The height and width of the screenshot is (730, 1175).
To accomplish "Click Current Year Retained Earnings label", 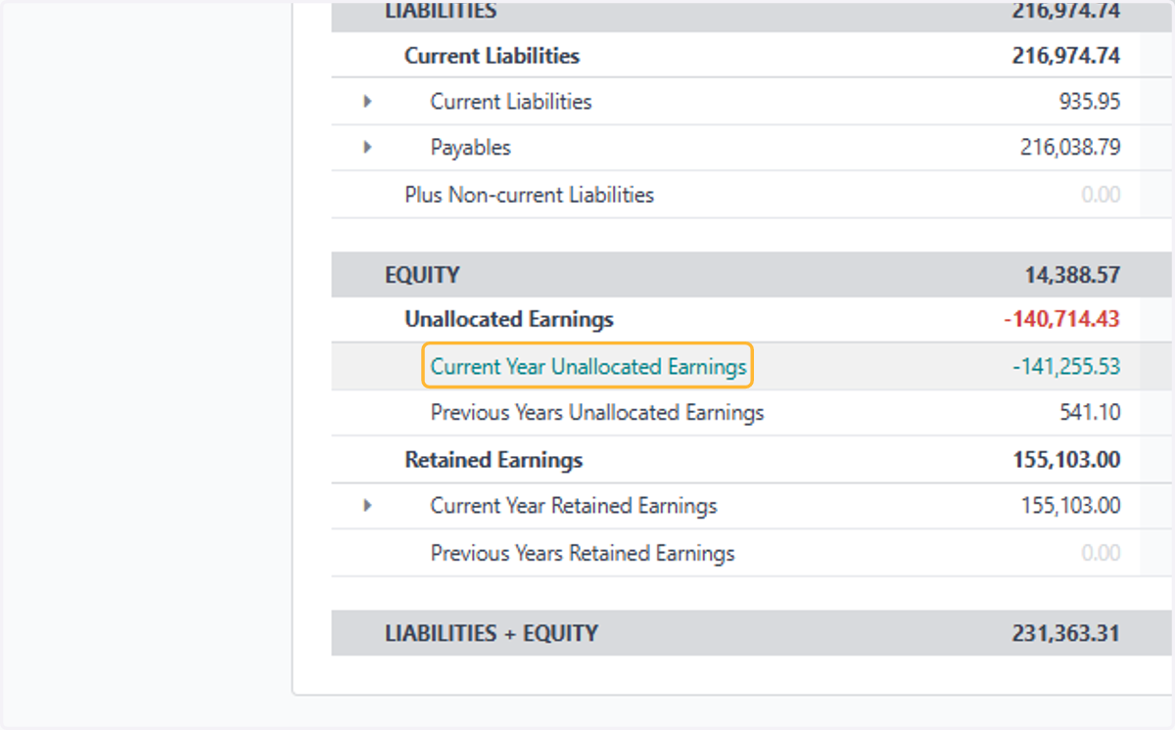I will point(574,506).
